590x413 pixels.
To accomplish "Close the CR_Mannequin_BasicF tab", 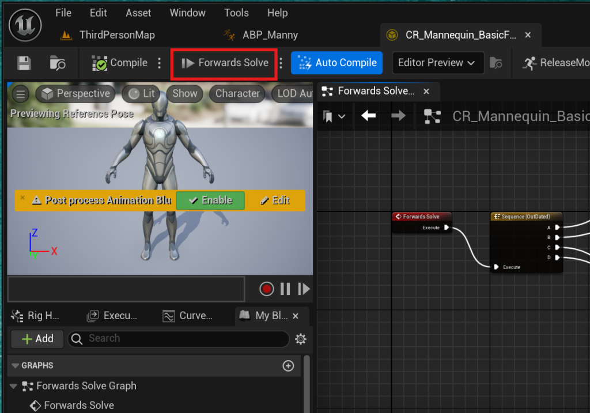I will click(x=528, y=35).
